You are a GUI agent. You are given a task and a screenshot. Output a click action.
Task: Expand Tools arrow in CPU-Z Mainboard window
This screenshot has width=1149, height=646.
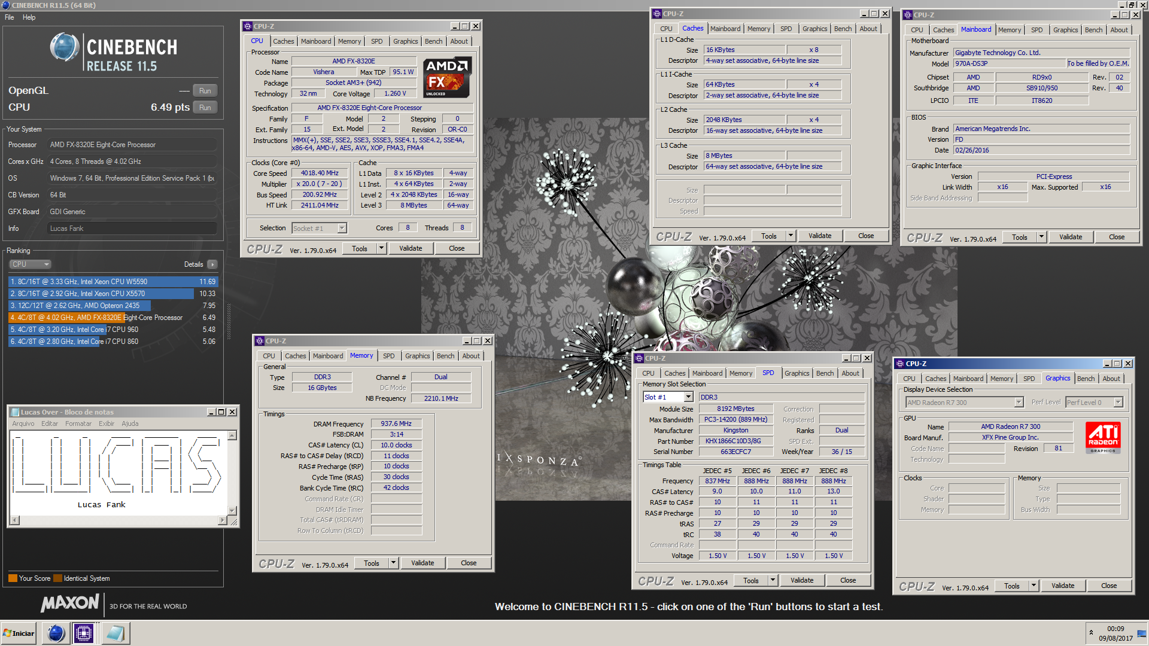point(1041,237)
